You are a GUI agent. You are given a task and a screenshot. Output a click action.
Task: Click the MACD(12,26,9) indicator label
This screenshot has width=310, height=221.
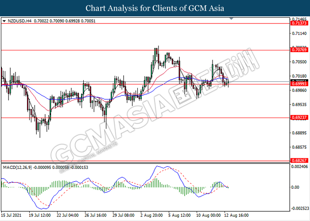pyautogui.click(x=17, y=168)
